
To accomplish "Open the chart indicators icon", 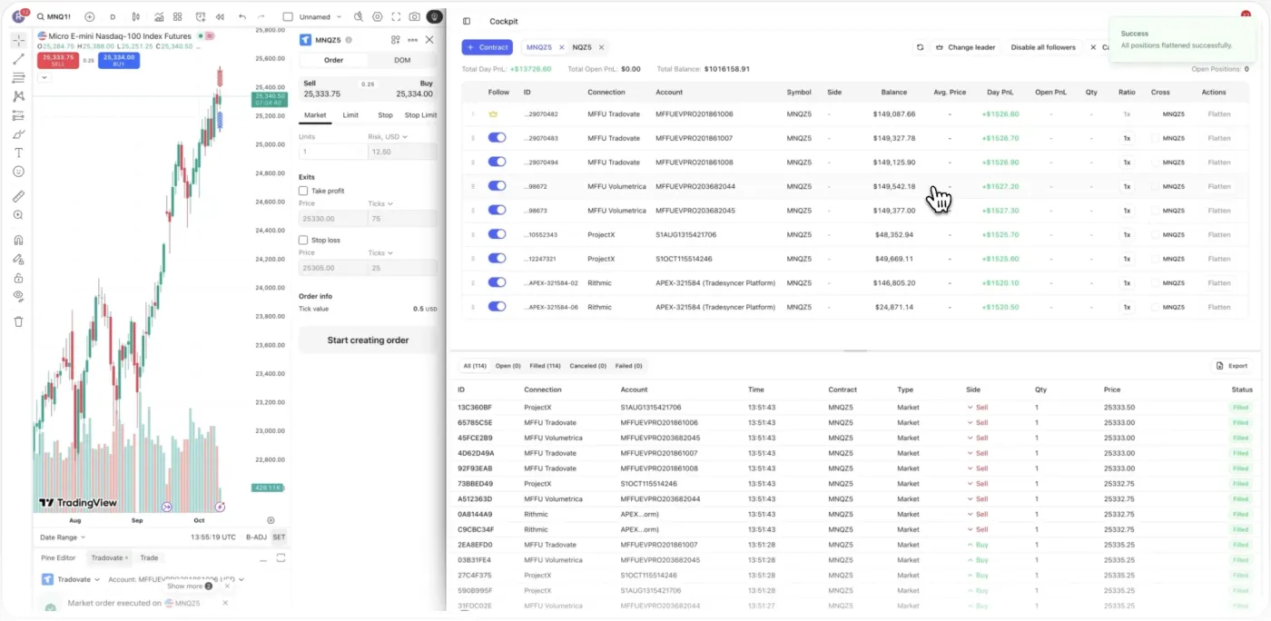I will (160, 16).
